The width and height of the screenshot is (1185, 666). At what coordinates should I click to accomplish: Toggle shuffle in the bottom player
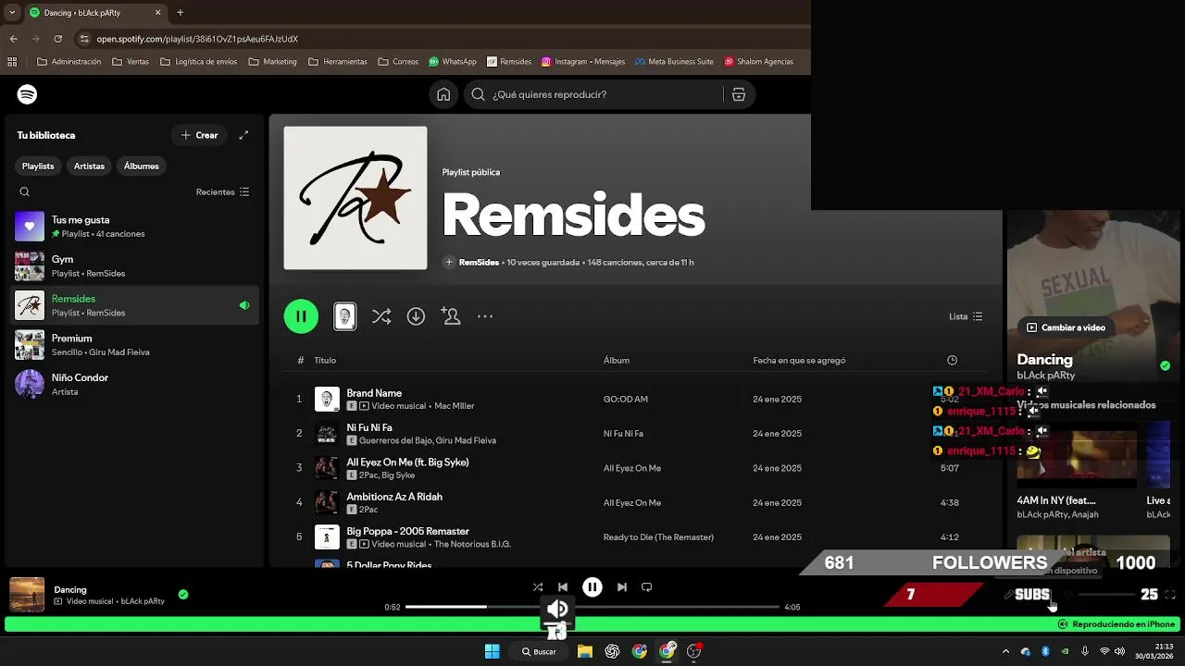tap(538, 587)
